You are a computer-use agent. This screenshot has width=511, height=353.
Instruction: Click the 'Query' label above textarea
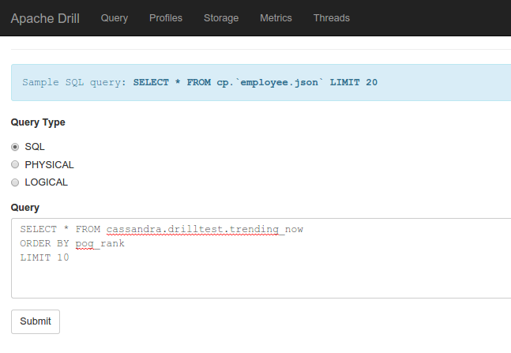25,208
